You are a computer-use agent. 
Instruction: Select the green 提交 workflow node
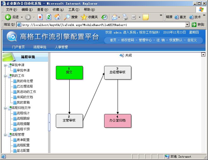[x=69, y=73]
